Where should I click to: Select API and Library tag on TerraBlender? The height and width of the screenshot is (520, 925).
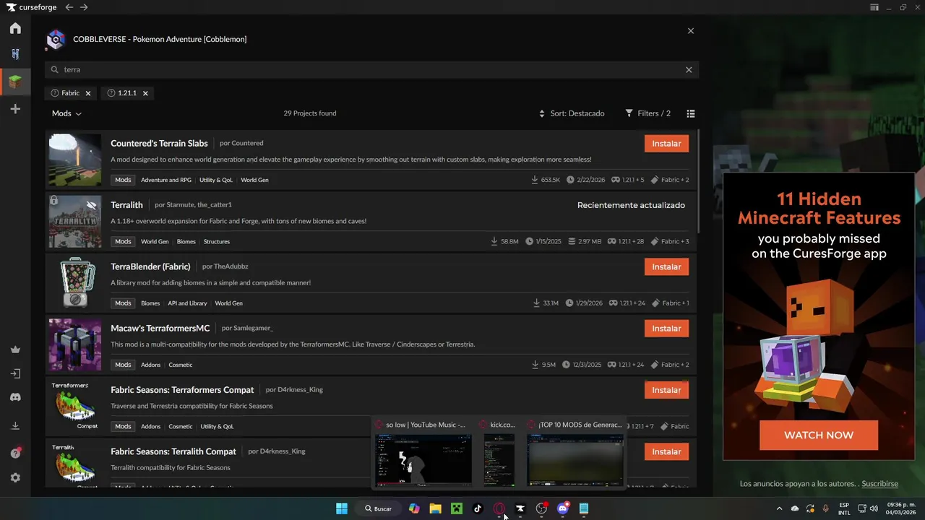(187, 303)
